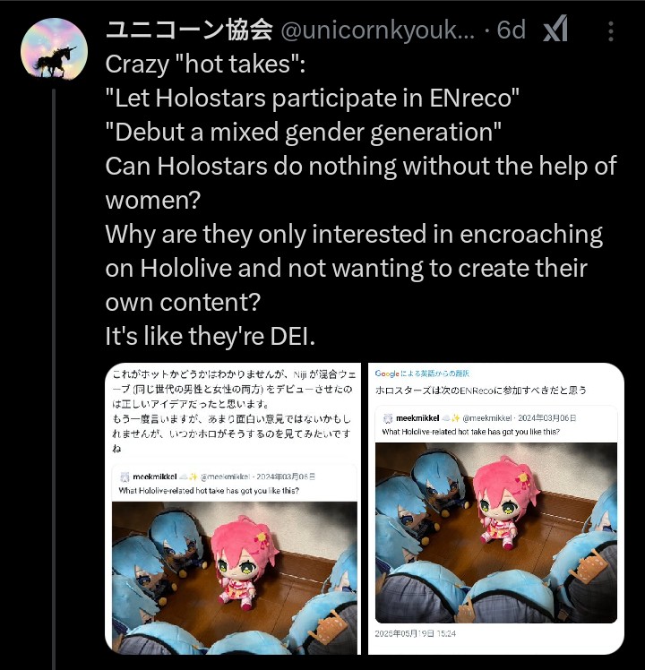Viewport: 645px width, 670px height.
Task: Open the ユニコーン協会 display name
Action: (189, 30)
